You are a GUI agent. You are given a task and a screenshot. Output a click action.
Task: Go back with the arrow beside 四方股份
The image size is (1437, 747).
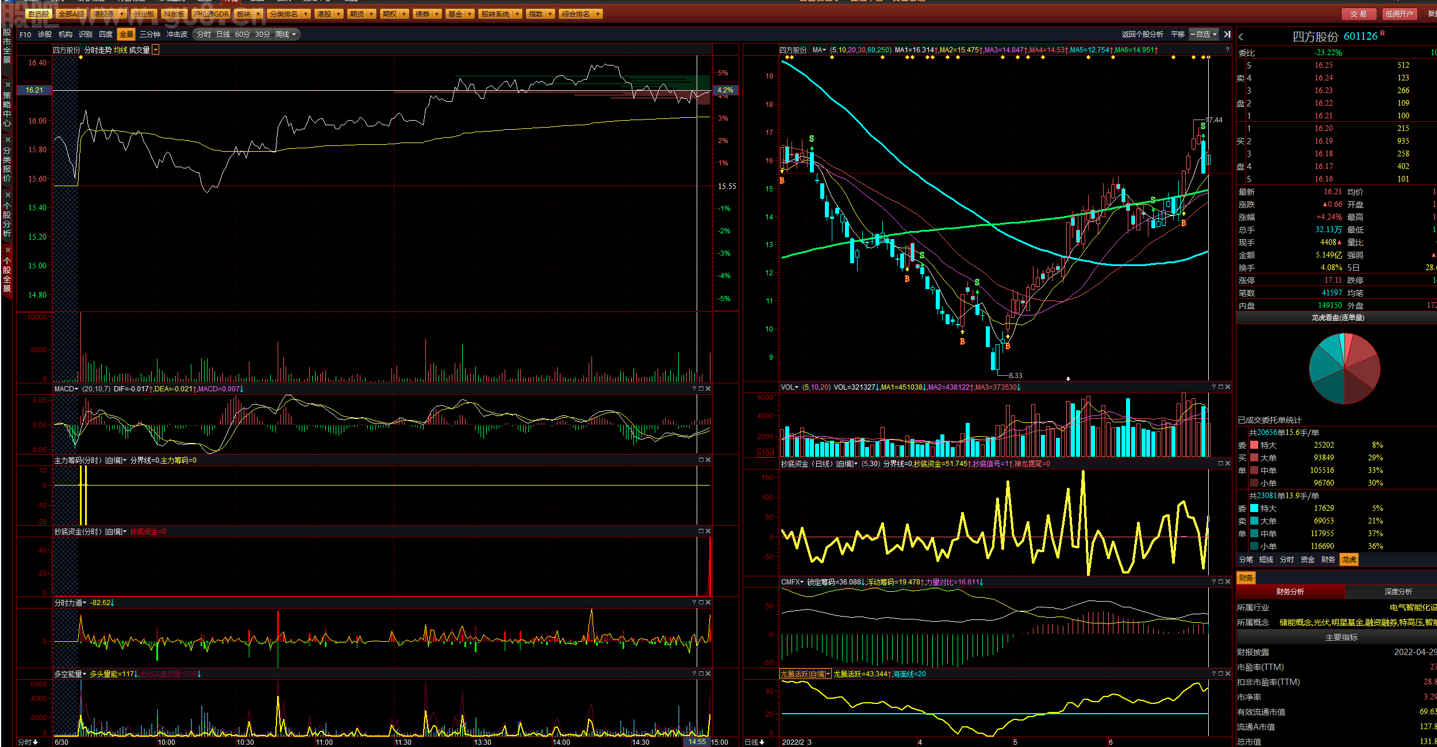1241,37
